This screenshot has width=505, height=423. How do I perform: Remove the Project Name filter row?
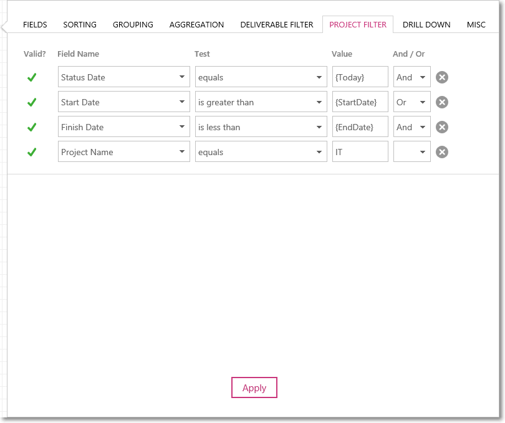442,152
